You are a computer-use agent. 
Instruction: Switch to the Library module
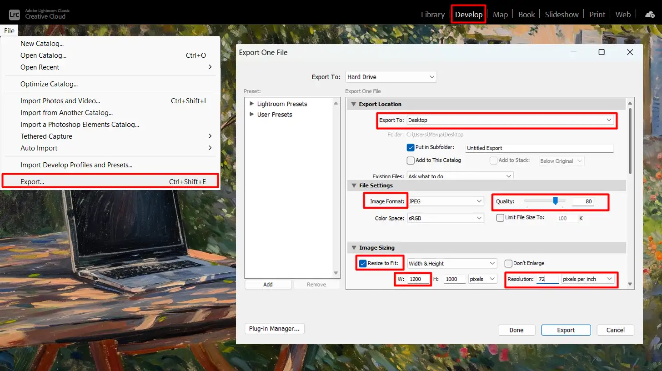[432, 15]
